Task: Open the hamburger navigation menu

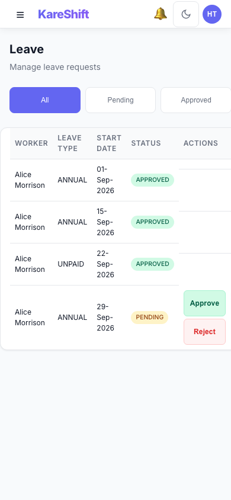Action: [x=20, y=15]
